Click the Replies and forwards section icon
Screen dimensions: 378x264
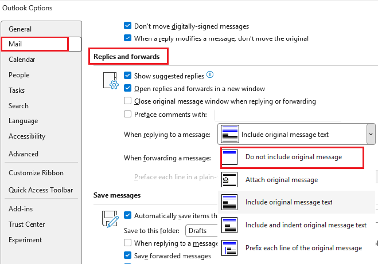(111, 81)
